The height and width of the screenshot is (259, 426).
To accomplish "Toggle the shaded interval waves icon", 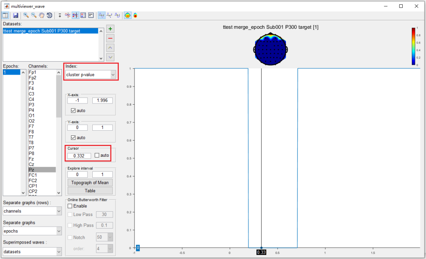I will point(68,15).
